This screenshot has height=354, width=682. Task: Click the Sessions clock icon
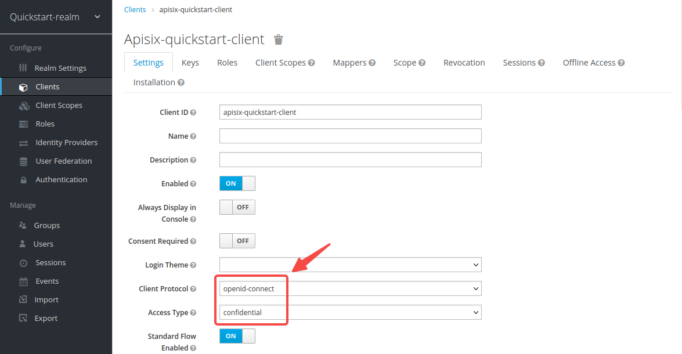pyautogui.click(x=23, y=263)
